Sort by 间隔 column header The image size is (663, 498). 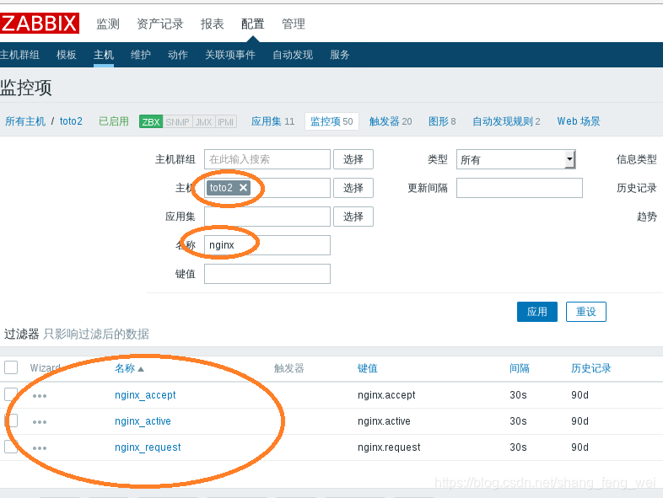pos(520,368)
